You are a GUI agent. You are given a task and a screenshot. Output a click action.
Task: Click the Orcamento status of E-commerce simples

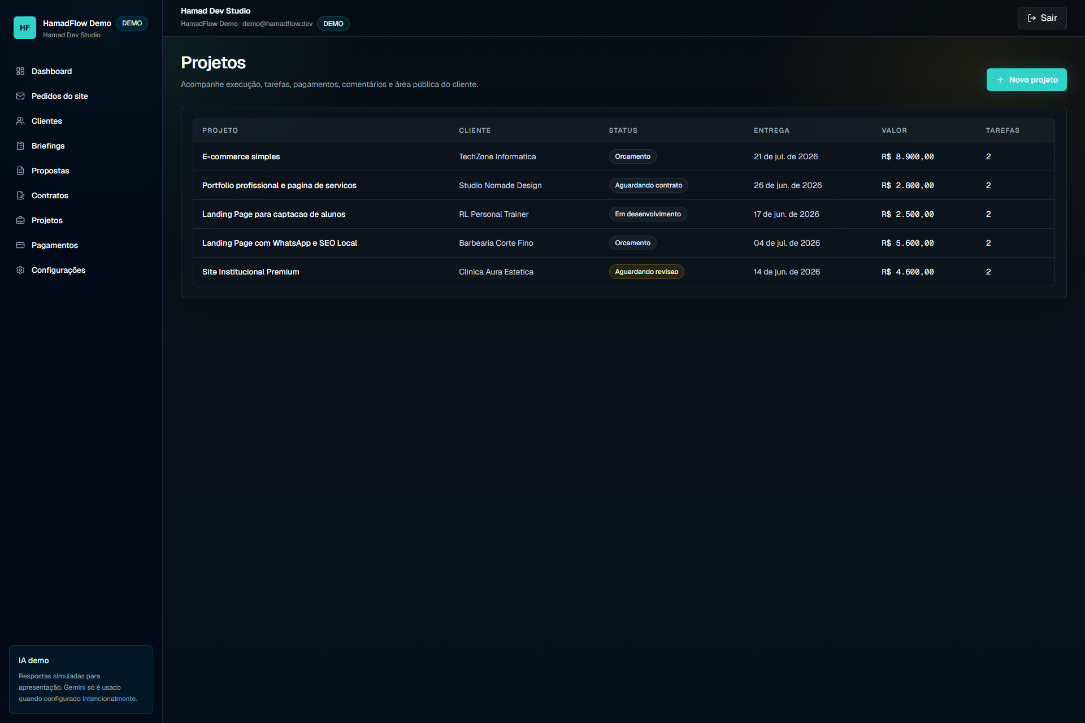pyautogui.click(x=632, y=156)
